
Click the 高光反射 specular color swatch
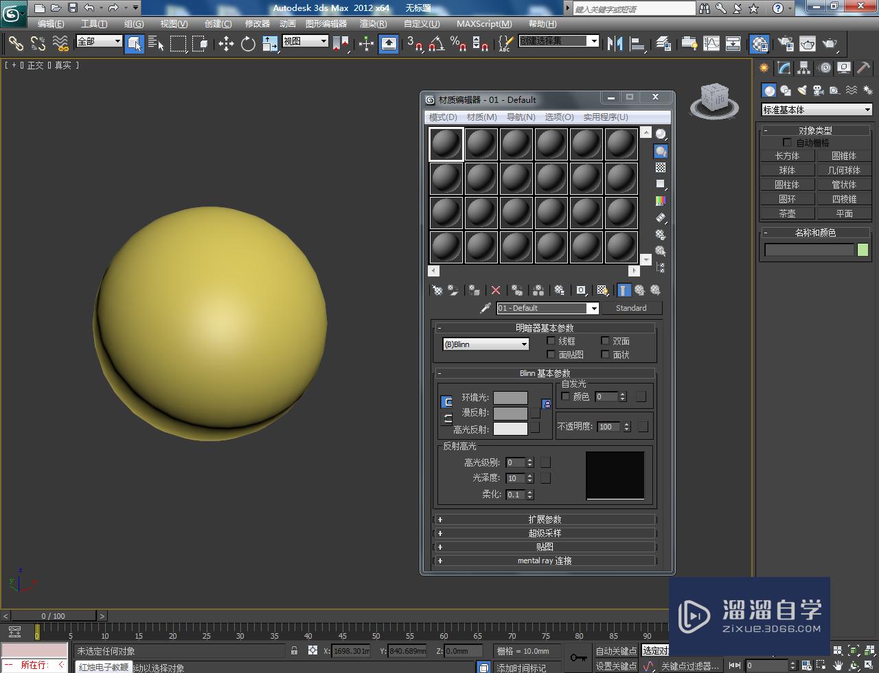coord(510,429)
